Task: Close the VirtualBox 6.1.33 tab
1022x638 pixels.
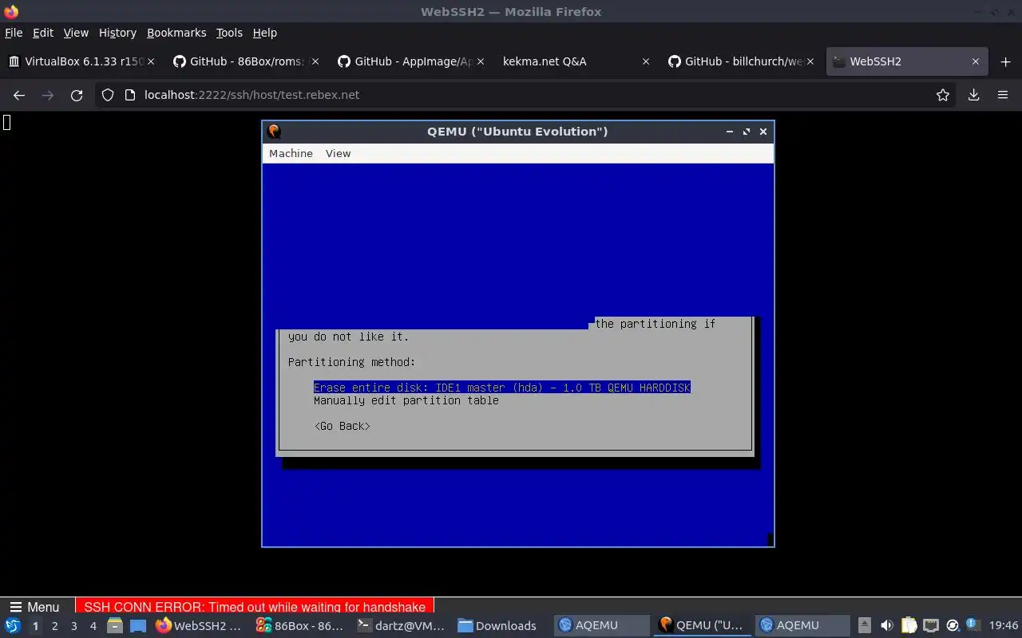Action: (x=151, y=61)
